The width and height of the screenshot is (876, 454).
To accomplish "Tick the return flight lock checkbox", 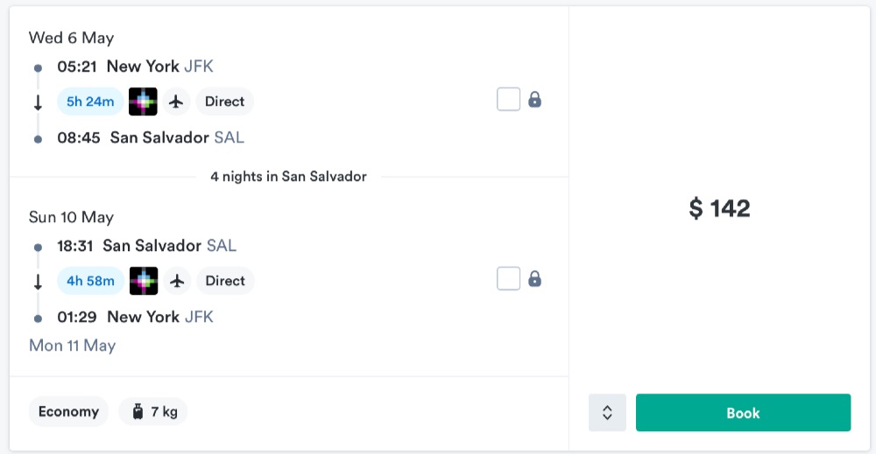I will click(508, 279).
